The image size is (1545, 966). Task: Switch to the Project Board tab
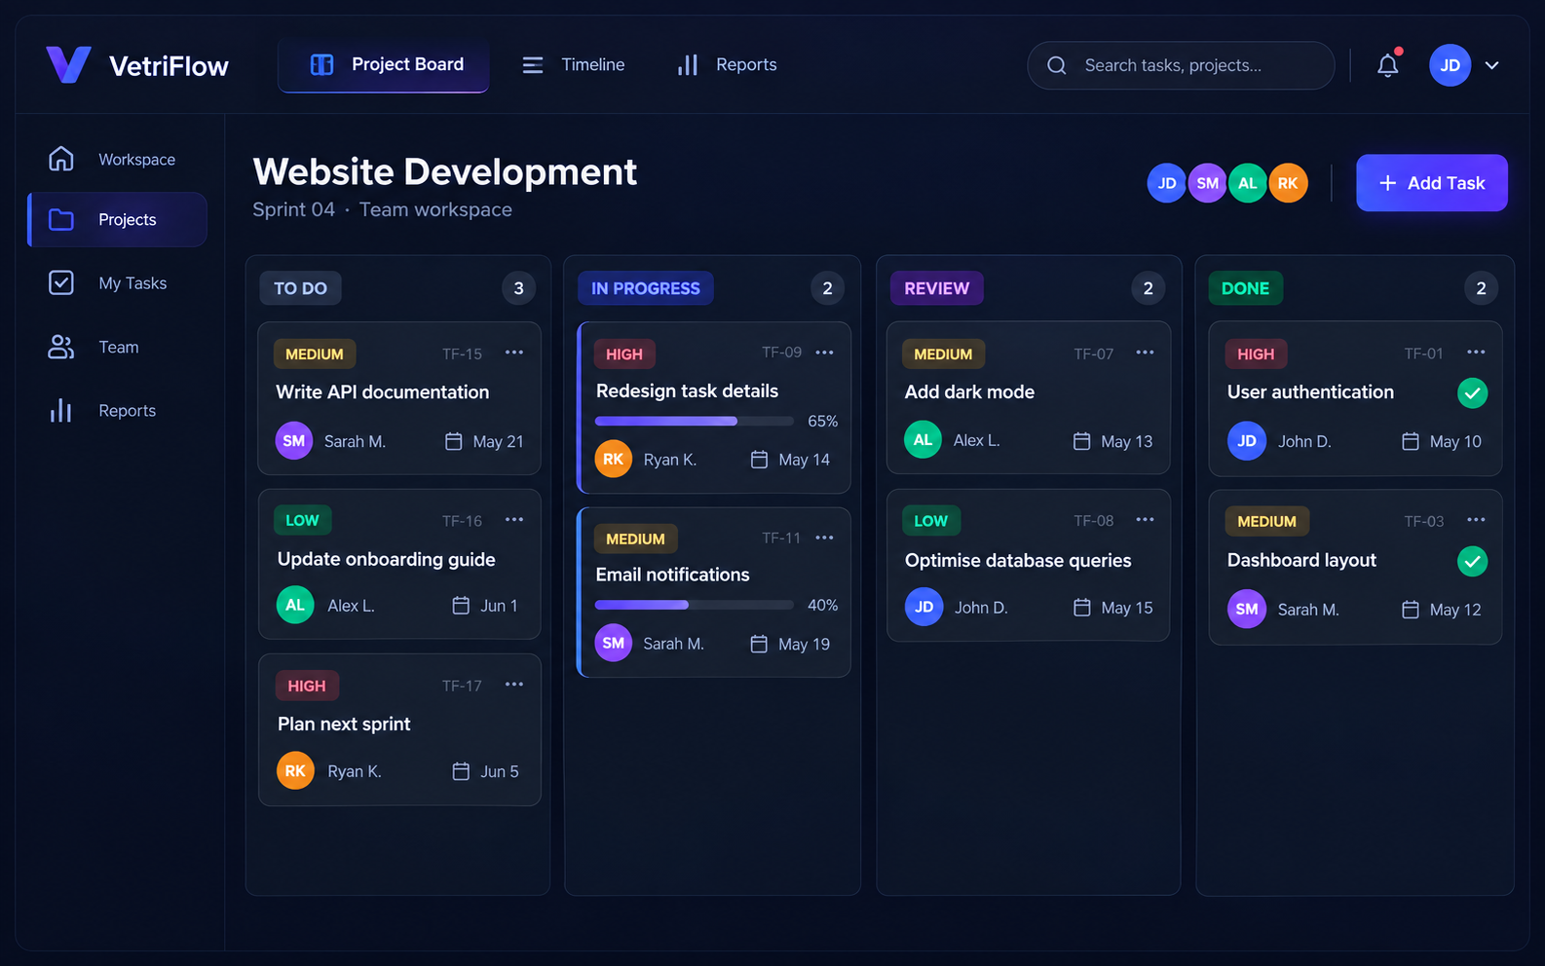(384, 65)
